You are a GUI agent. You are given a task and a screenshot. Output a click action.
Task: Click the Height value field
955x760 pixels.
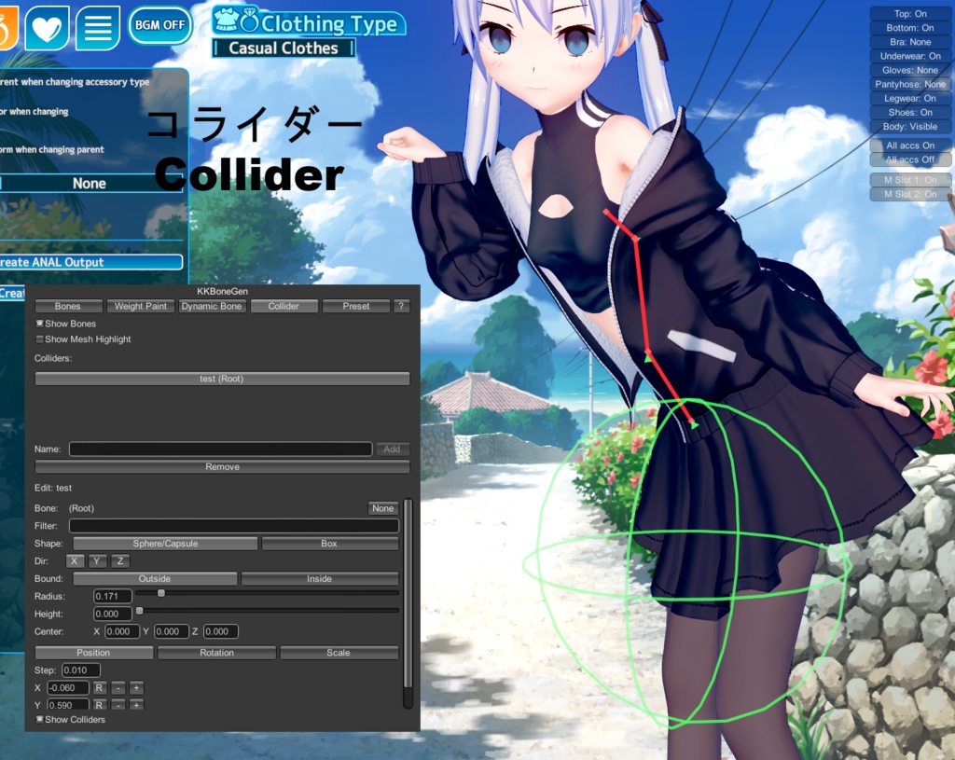click(x=113, y=614)
